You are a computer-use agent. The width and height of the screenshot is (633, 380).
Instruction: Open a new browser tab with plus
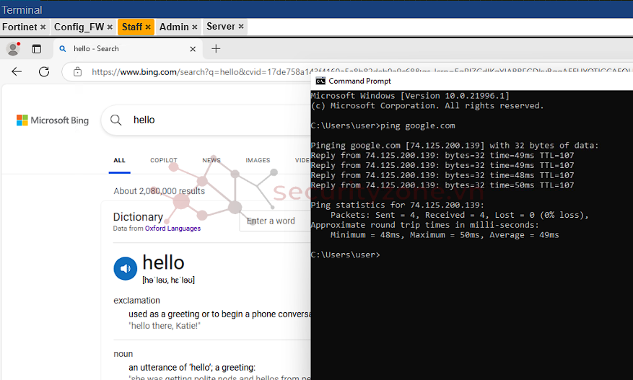pos(216,49)
